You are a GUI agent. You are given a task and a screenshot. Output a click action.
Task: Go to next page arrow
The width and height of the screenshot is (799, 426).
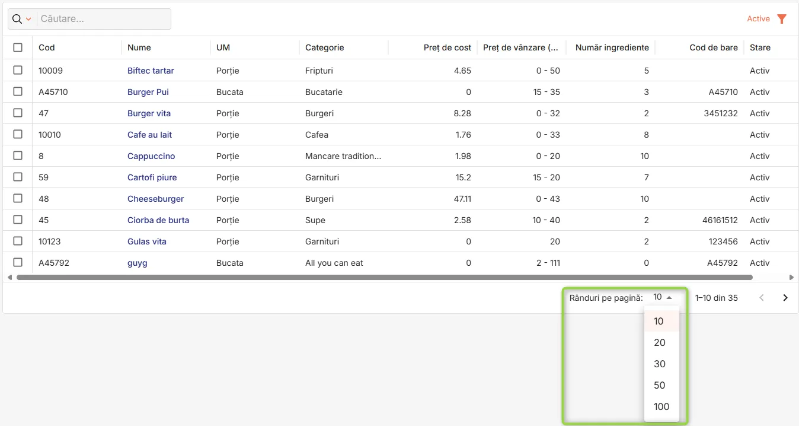click(x=785, y=298)
